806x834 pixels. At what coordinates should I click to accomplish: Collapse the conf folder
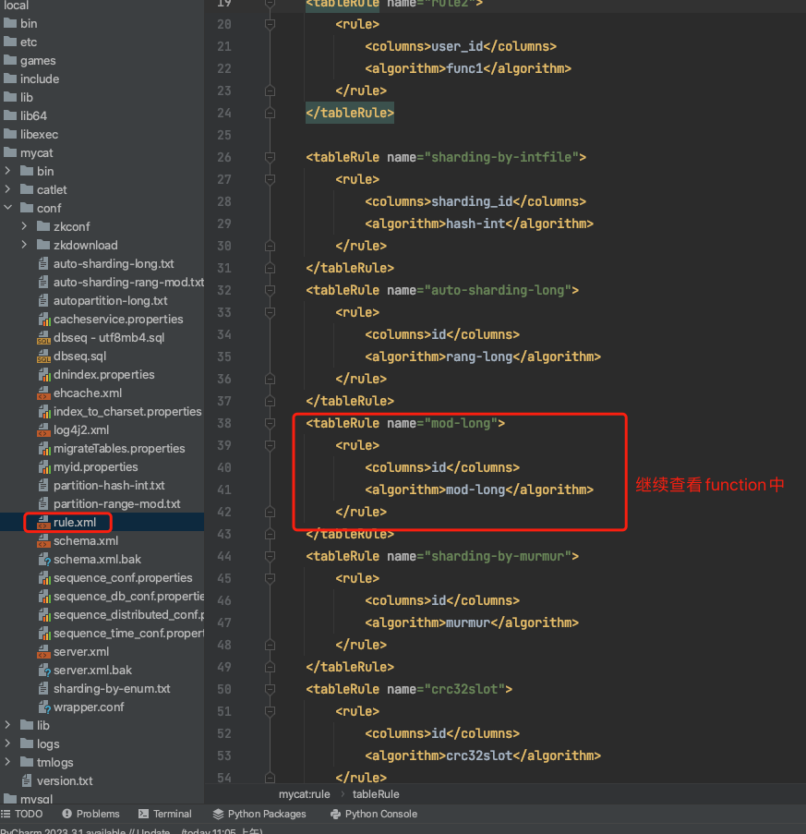pyautogui.click(x=9, y=209)
